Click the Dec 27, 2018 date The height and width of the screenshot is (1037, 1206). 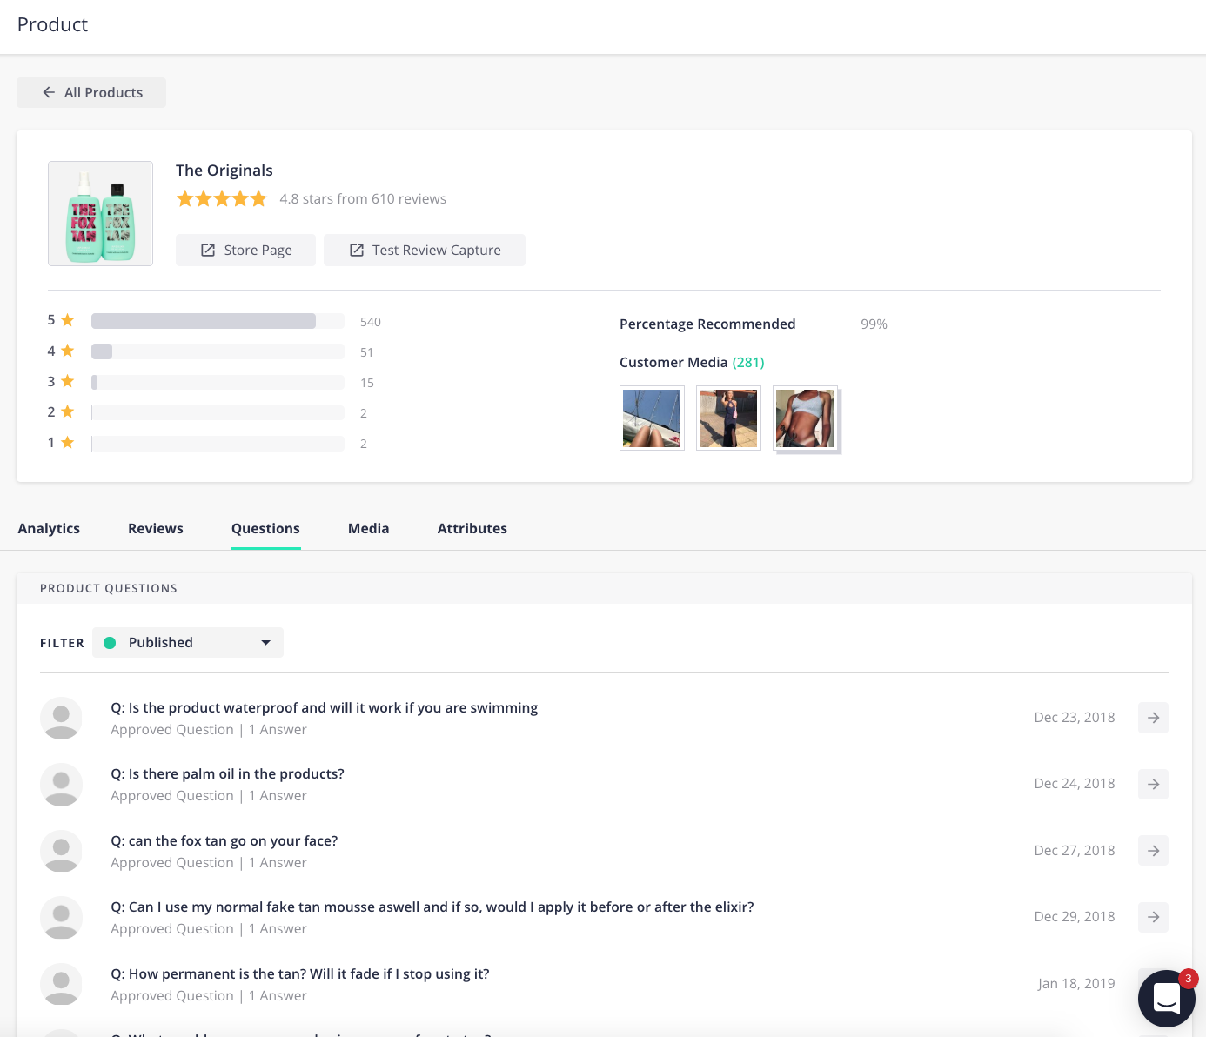[1075, 851]
